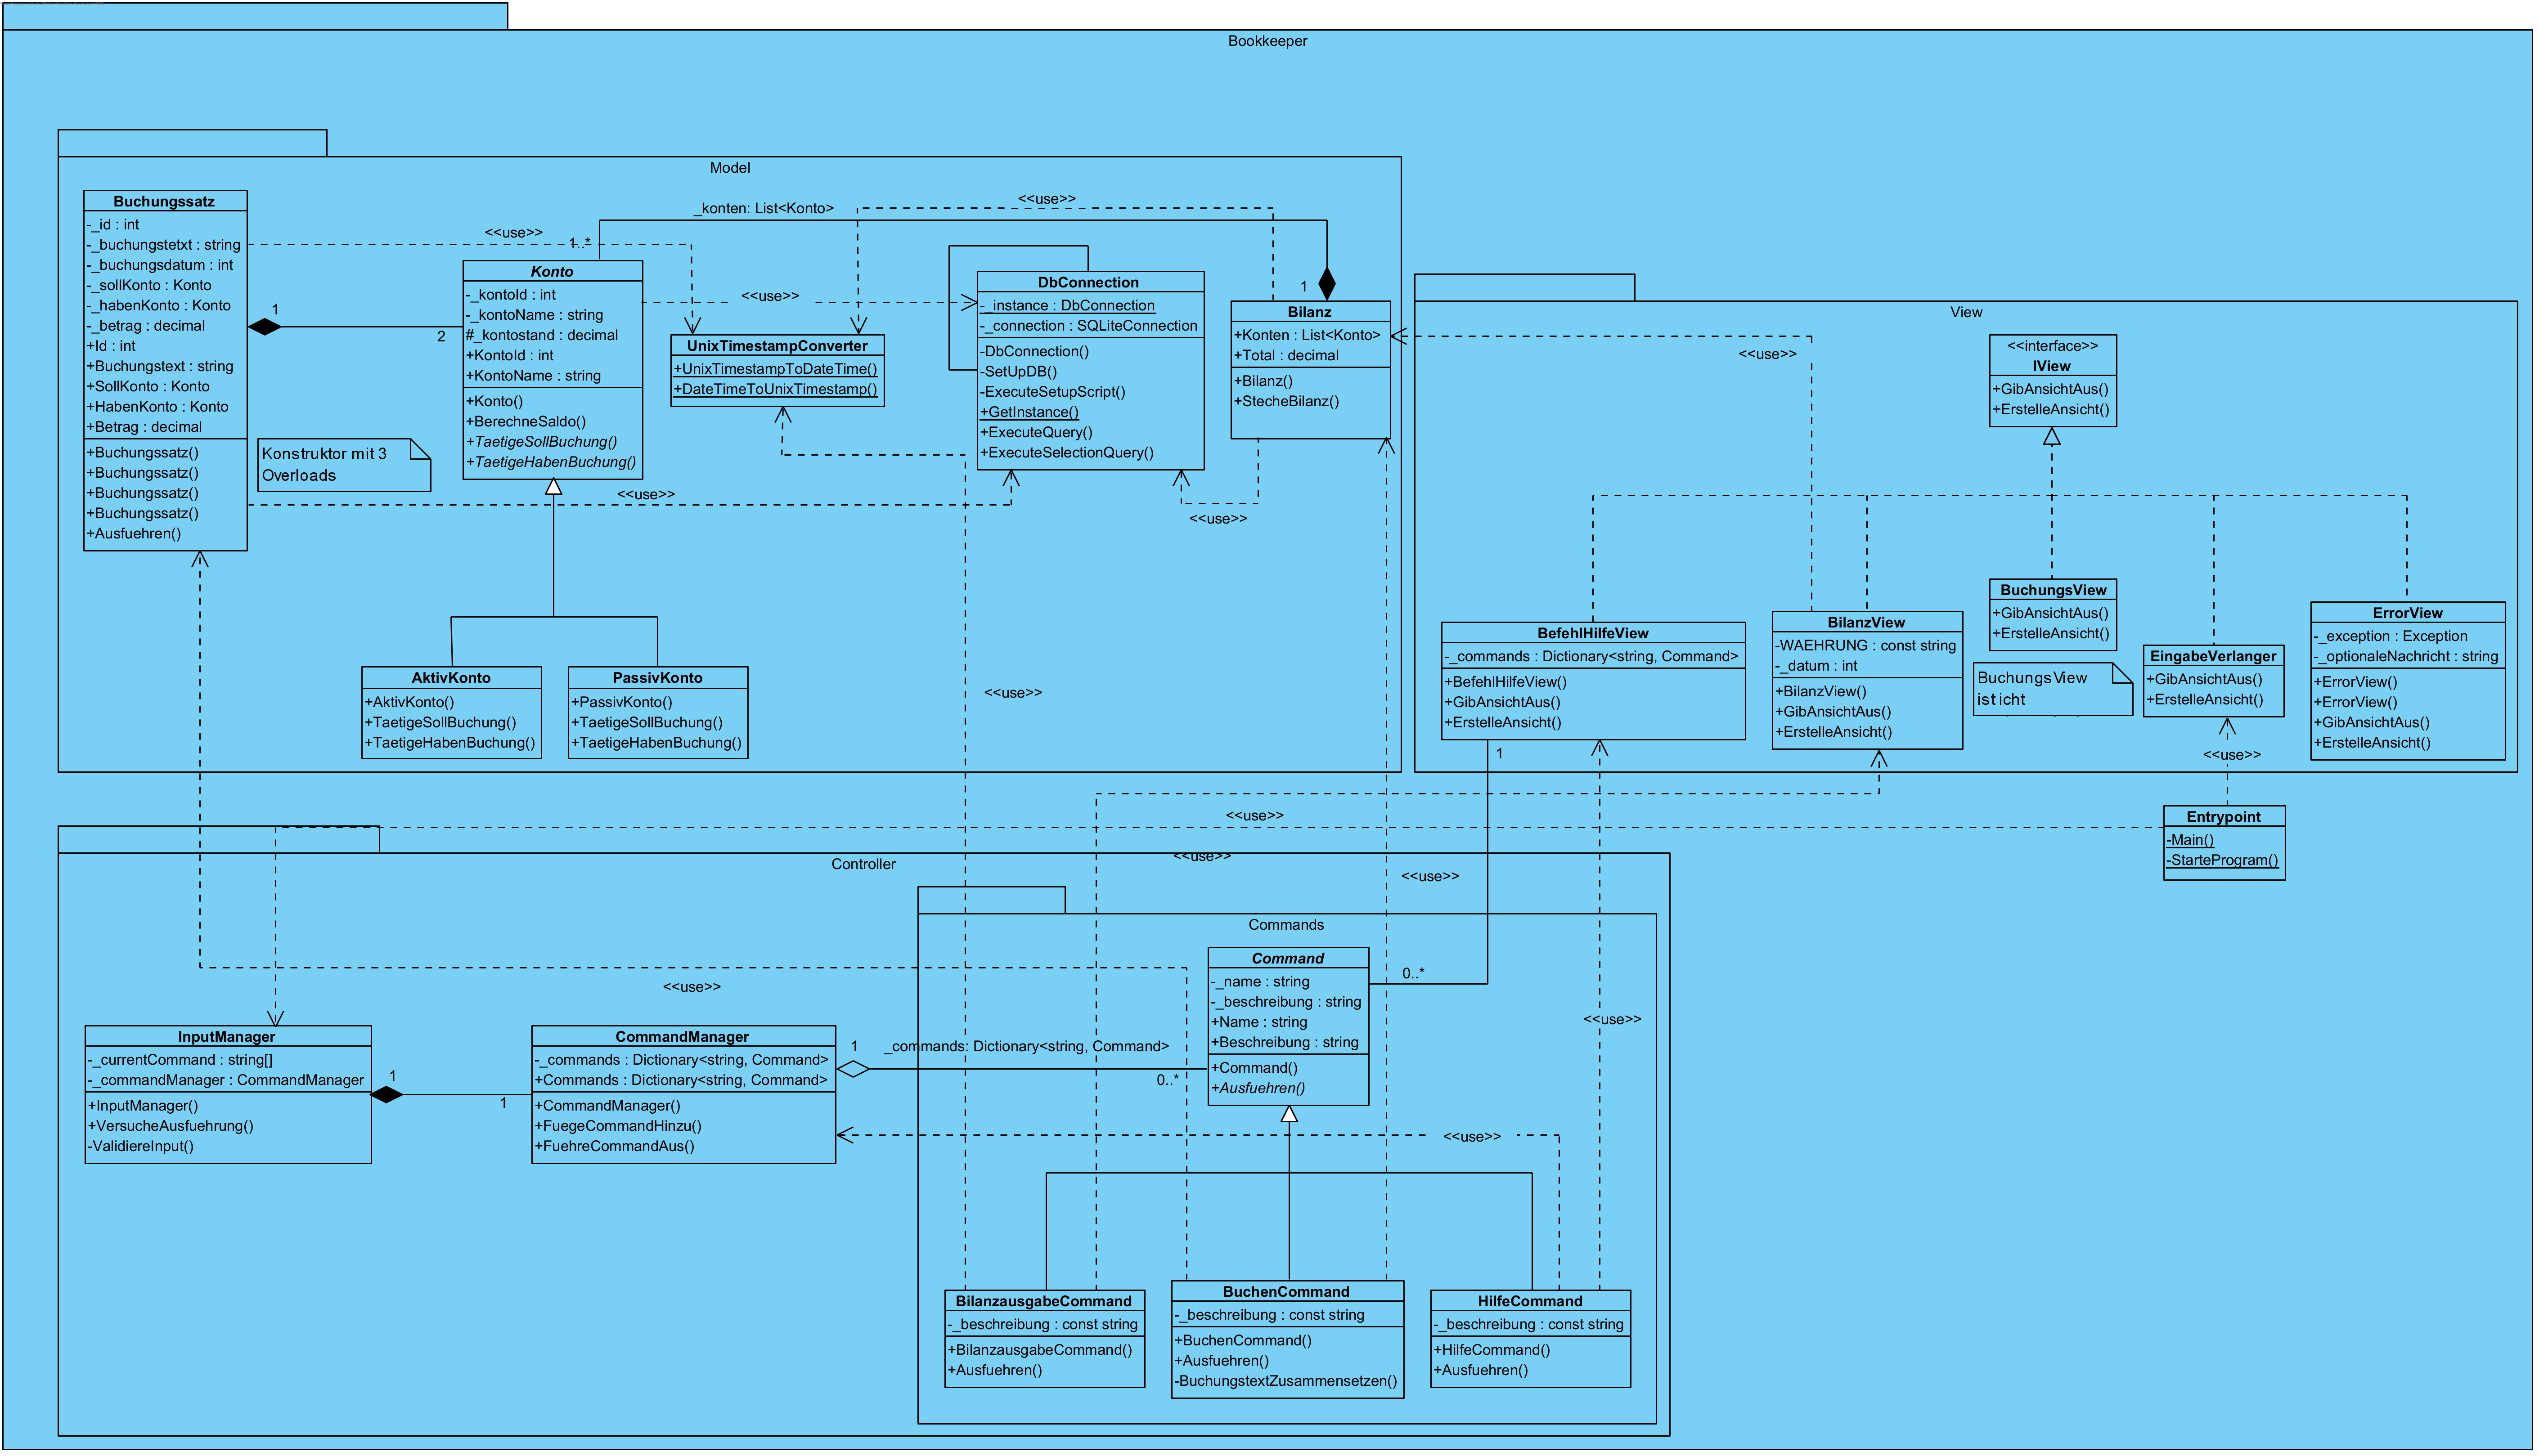Select the +DateTimeToUnixTimestamp() method
This screenshot has height=1456, width=2539.
tap(776, 390)
